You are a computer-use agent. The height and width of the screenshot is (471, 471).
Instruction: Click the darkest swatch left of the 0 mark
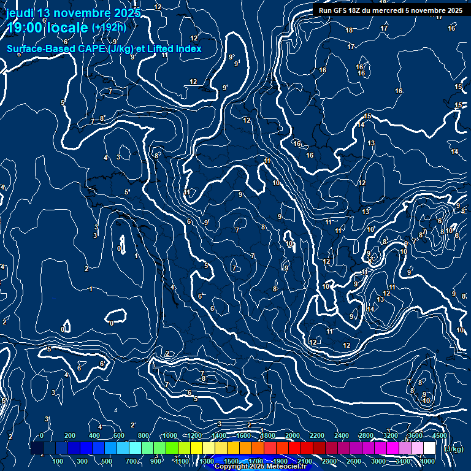37,448
